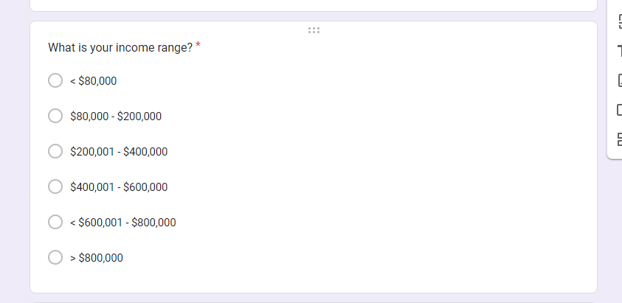The image size is (622, 303).
Task: Click the red required asterisk
Action: pos(198,45)
